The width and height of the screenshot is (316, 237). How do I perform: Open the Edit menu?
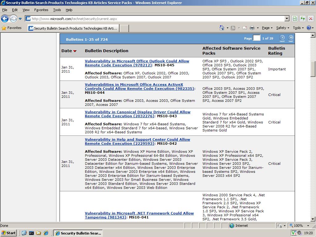point(15,10)
